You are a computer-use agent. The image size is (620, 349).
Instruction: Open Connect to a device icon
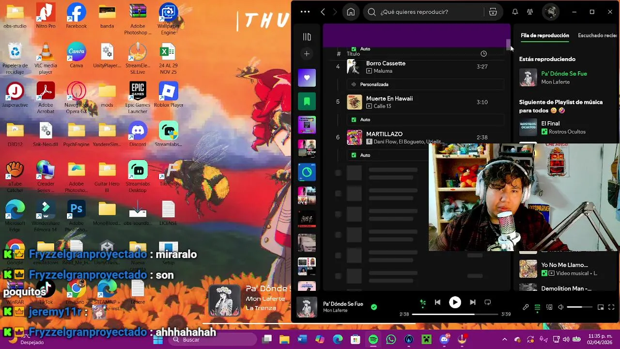point(549,307)
